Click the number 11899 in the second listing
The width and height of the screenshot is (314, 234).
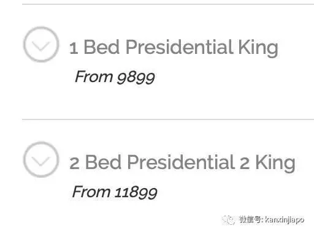(136, 193)
